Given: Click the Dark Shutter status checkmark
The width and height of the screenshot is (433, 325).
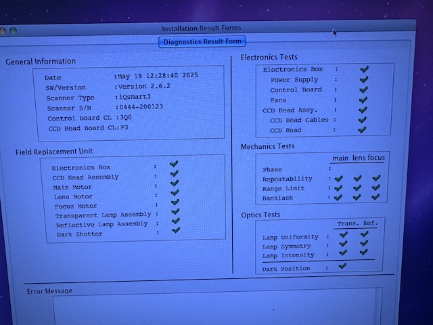Looking at the screenshot, I should pos(176,230).
